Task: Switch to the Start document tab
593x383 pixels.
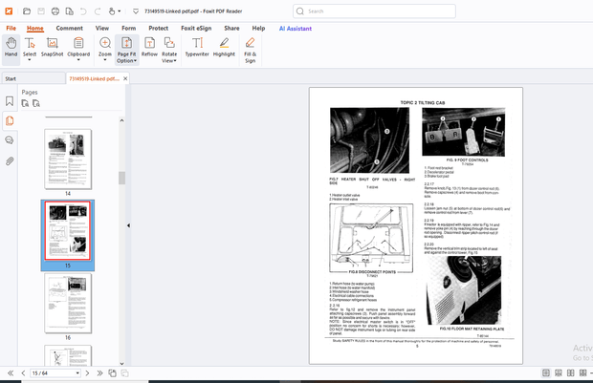Action: (33, 78)
